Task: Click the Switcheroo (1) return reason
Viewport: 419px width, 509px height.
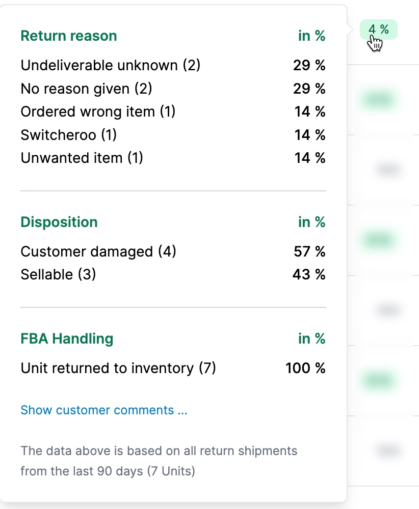Action: [x=173, y=135]
